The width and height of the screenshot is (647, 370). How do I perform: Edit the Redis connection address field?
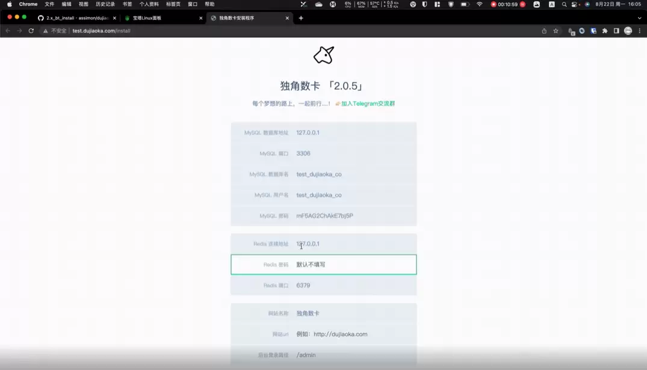point(324,244)
